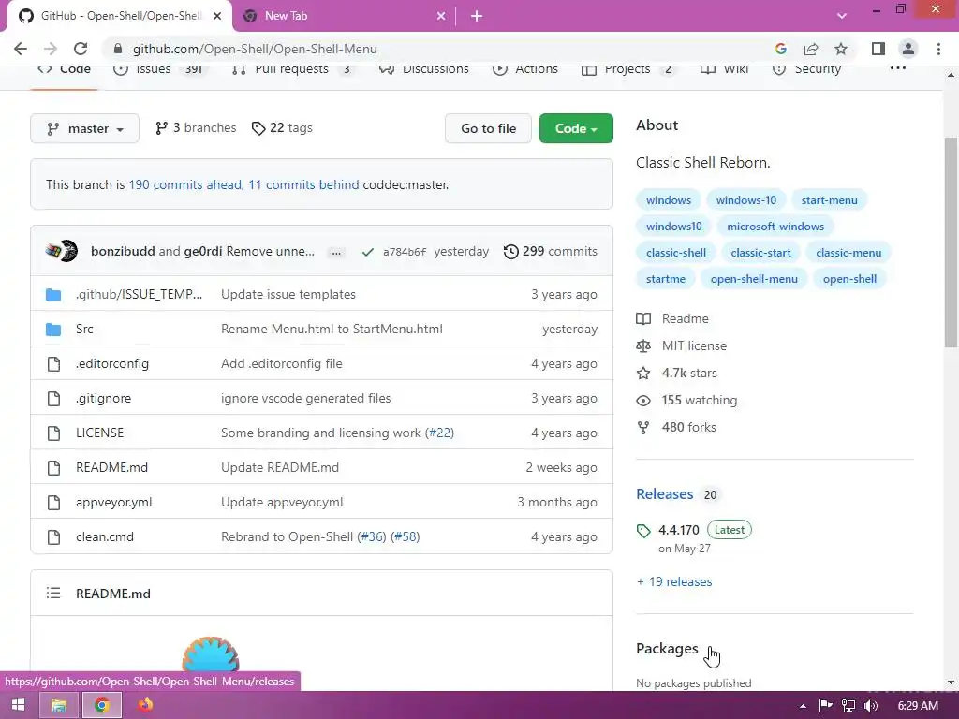
Task: Show the commit check status checkmark
Action: (367, 252)
